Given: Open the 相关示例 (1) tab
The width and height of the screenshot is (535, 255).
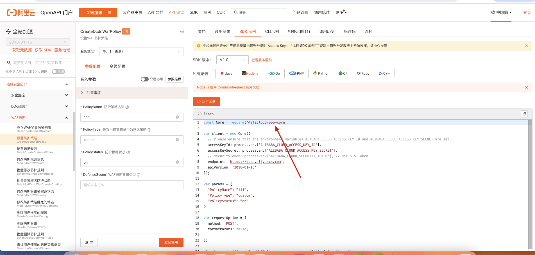Looking at the screenshot, I should 299,31.
